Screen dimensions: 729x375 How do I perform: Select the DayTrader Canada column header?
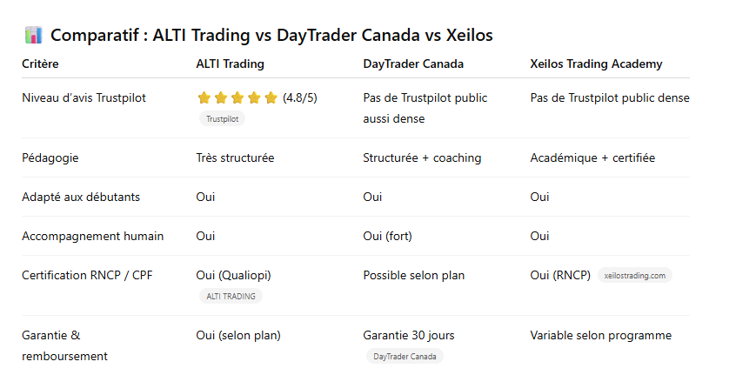412,64
